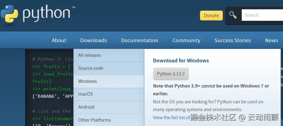Focus the Search input field
This screenshot has height=126, width=283.
coord(262,15)
